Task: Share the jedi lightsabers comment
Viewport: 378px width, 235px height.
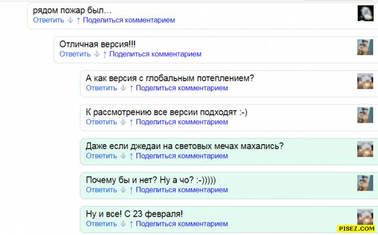Action: 182,156
